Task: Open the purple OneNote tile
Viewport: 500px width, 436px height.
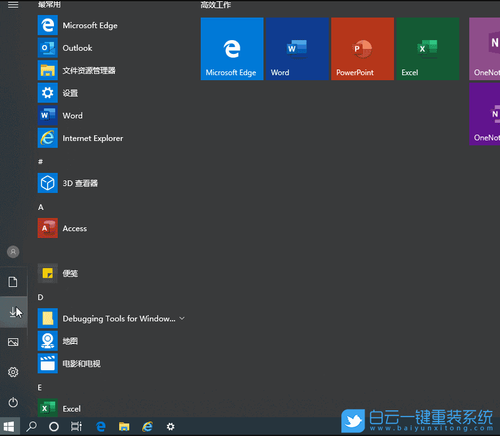Action: [485, 113]
